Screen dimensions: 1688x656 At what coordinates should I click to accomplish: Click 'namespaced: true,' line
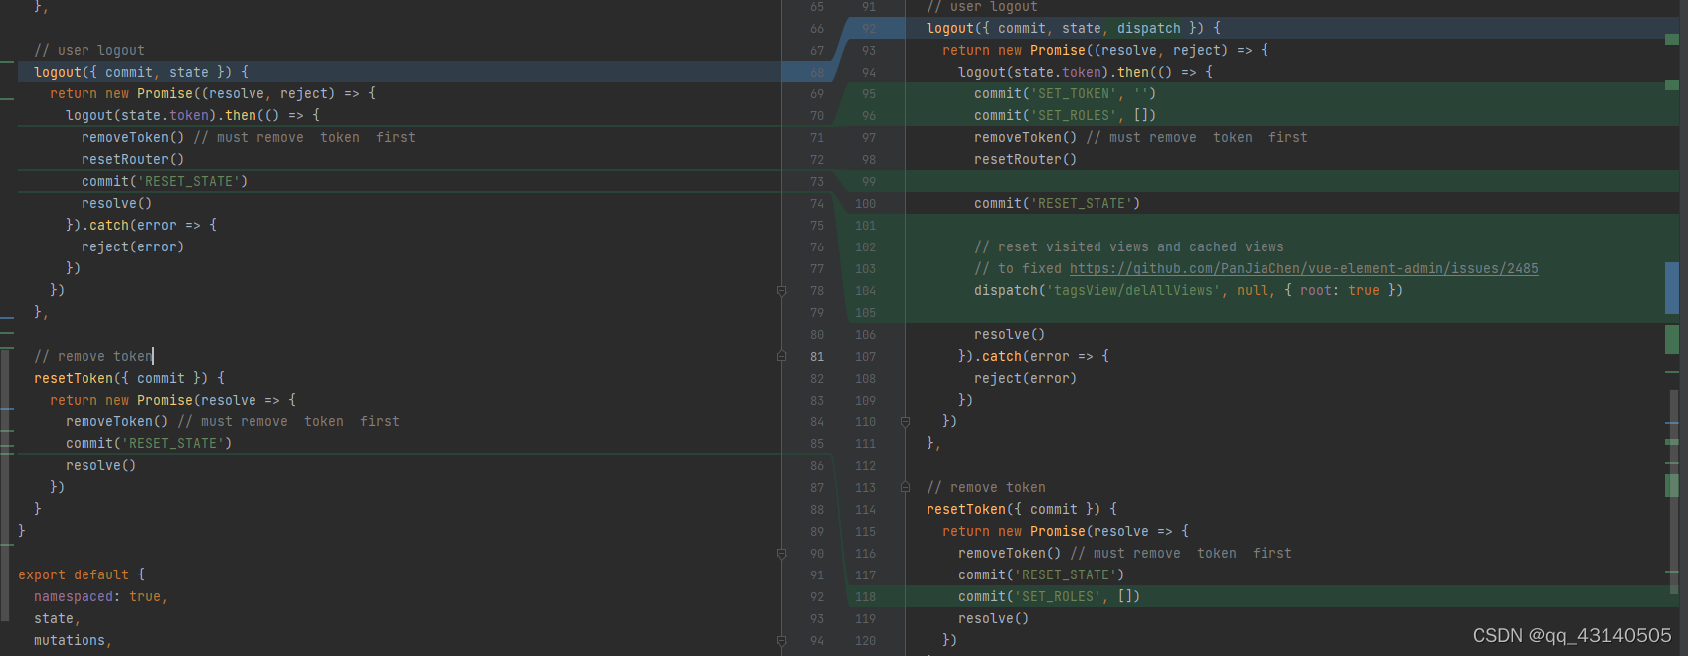(x=101, y=596)
